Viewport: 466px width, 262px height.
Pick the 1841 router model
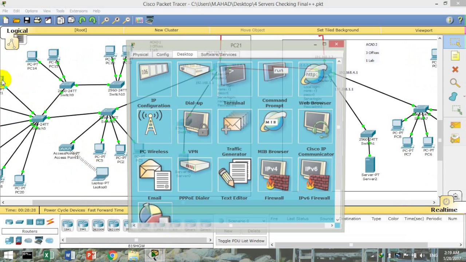pyautogui.click(x=67, y=226)
